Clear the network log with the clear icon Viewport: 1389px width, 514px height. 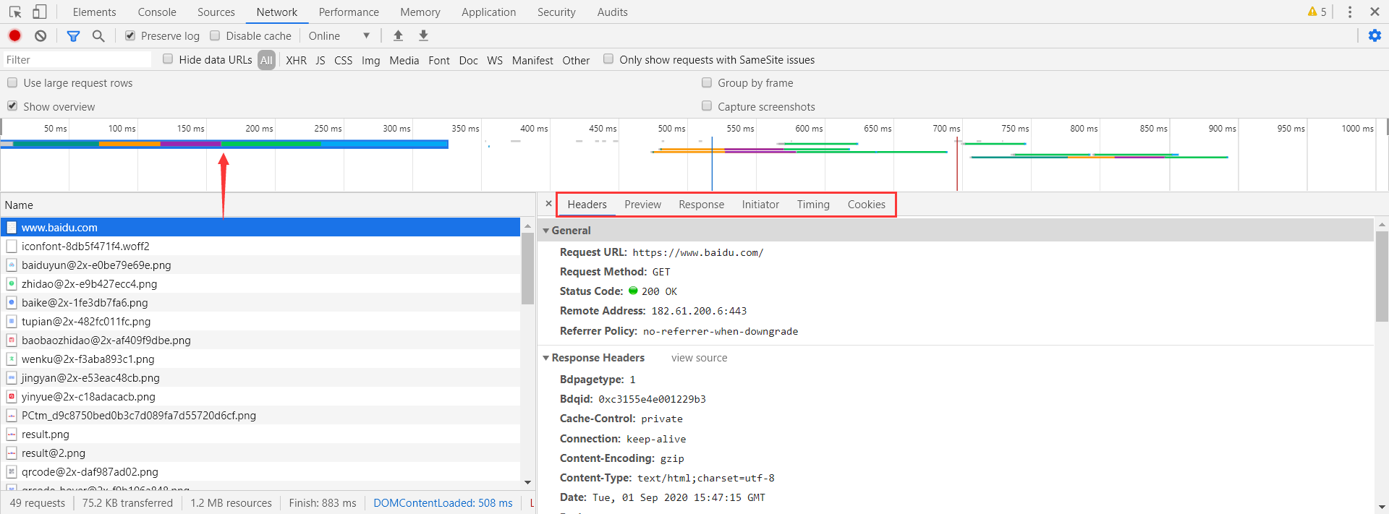coord(41,35)
